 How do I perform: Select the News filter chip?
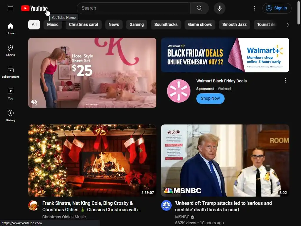pos(114,25)
